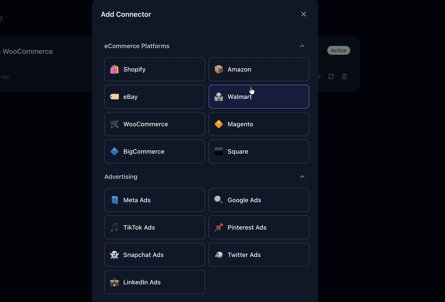Image resolution: width=445 pixels, height=302 pixels.
Task: Click the sync/refresh icon on WooCommerce card
Action: [331, 76]
